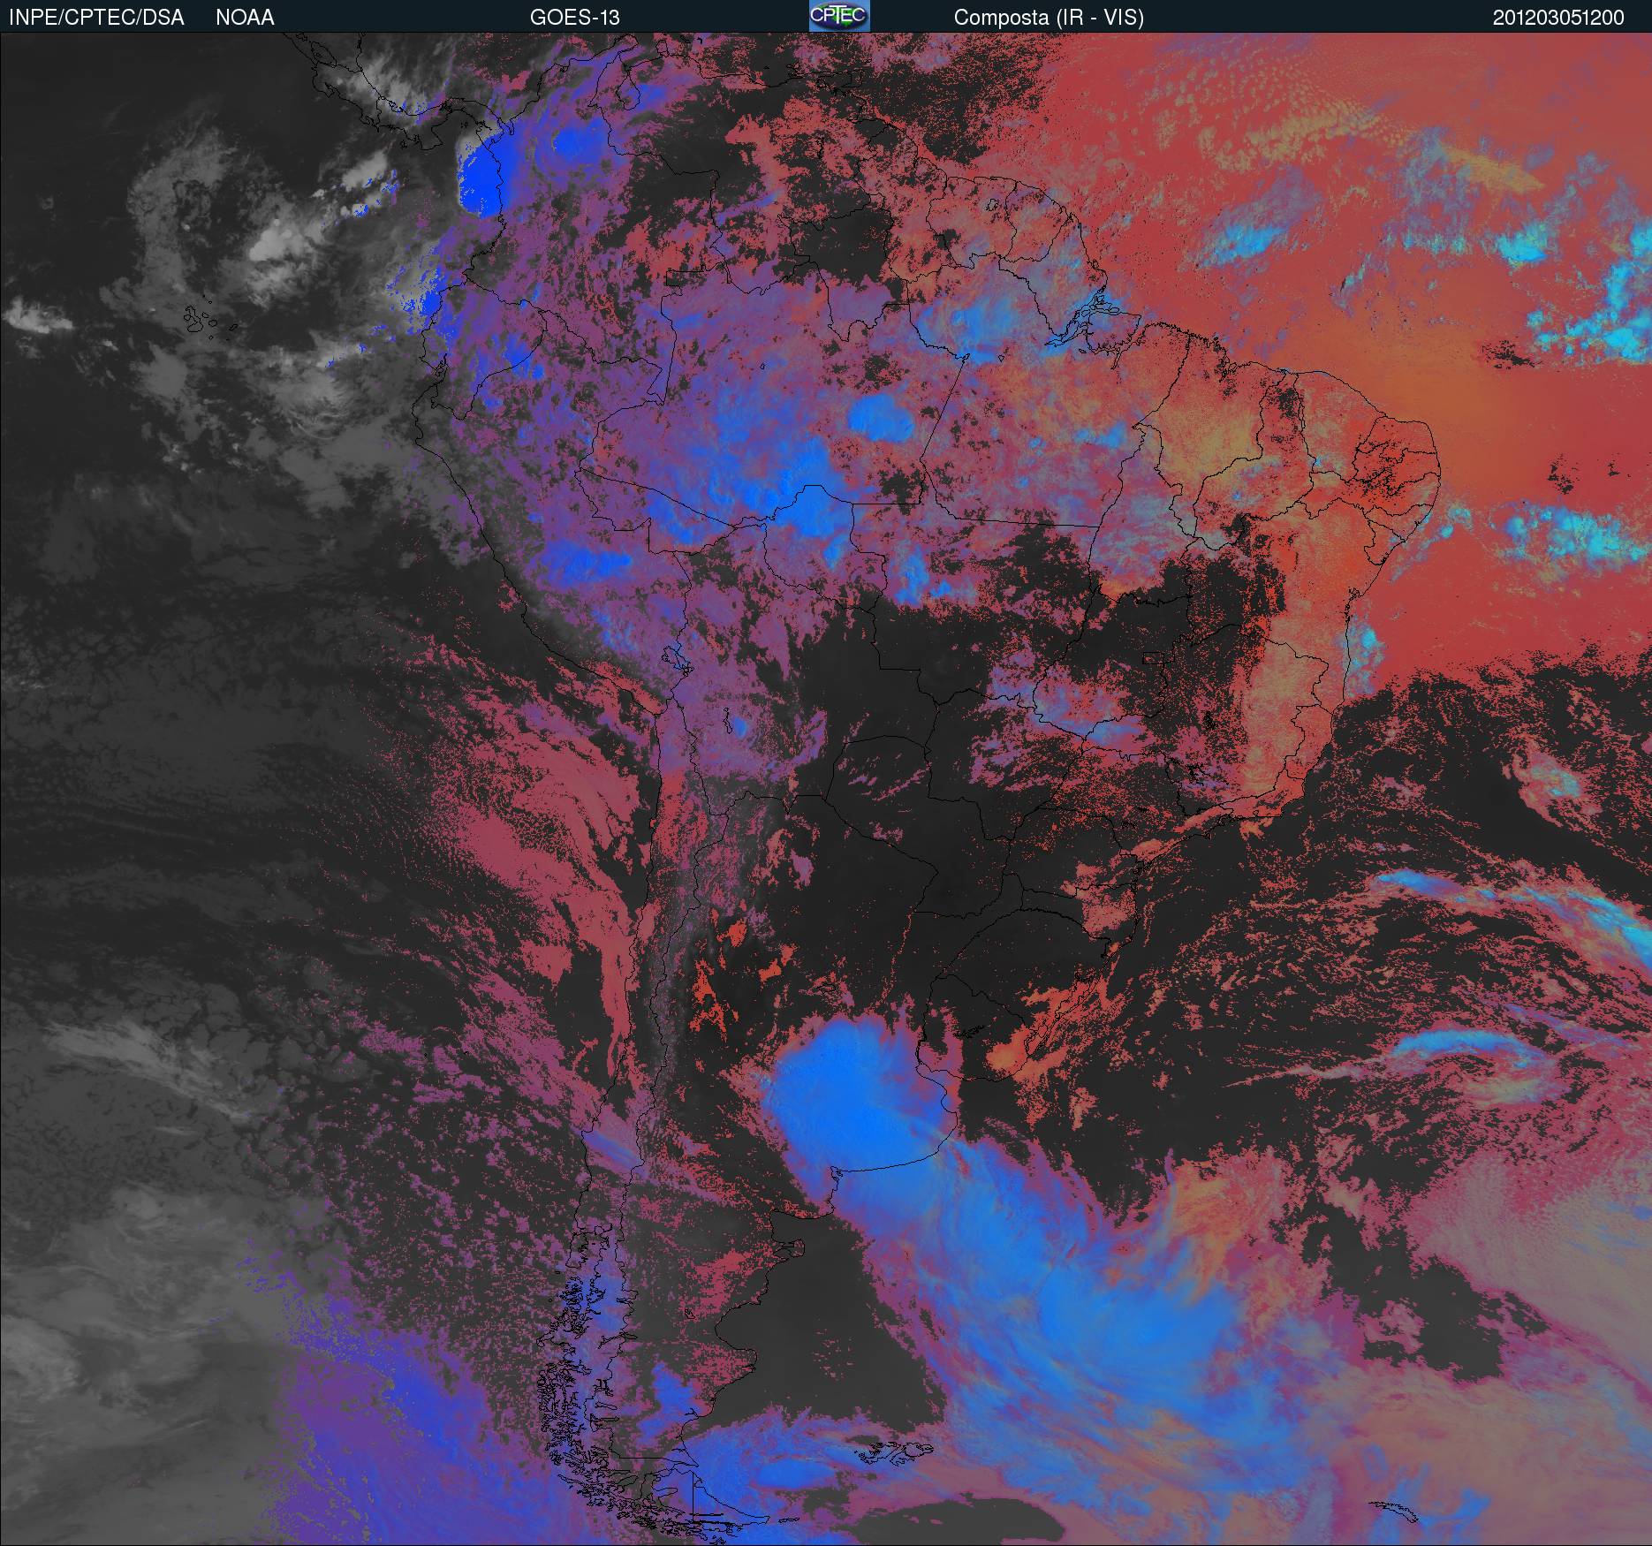The image size is (1652, 1546).
Task: Click the 'NOAA' label in the header
Action: tap(245, 18)
